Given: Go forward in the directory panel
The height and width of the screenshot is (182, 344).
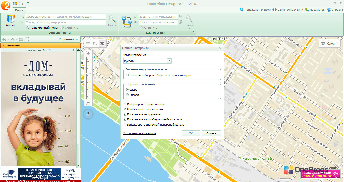Looking at the screenshot, I should click(x=13, y=39).
